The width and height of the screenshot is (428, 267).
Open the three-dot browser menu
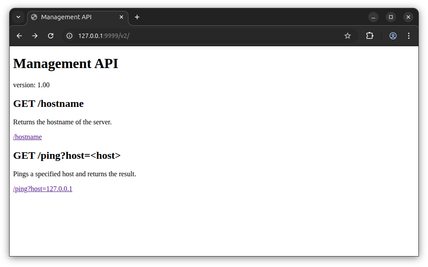(408, 36)
